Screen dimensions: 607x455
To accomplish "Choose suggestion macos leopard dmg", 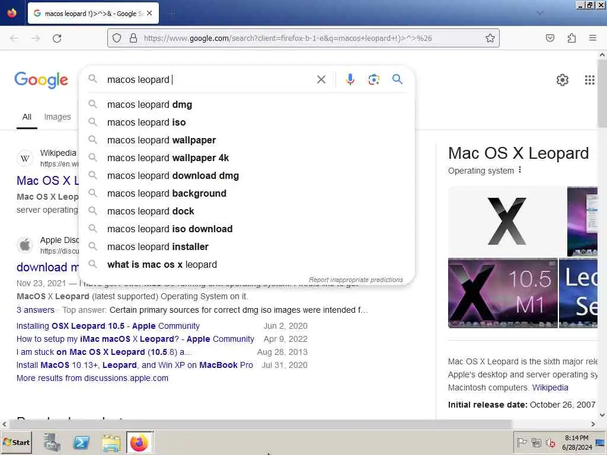I will tap(247, 104).
